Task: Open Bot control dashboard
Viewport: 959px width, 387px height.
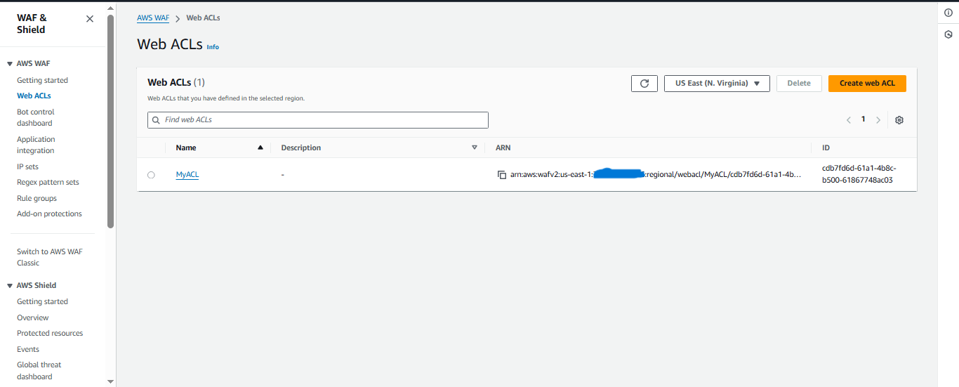Action: (x=35, y=117)
